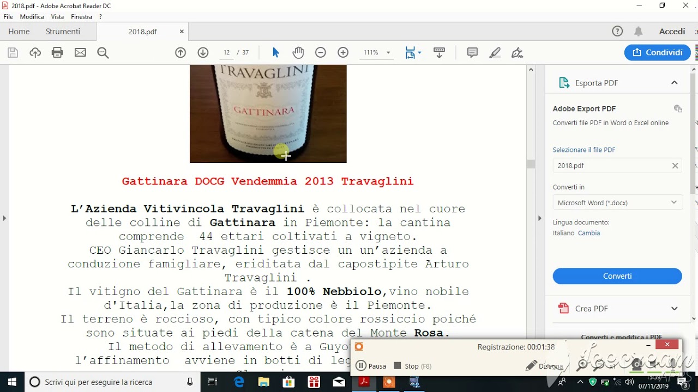Image resolution: width=698 pixels, height=392 pixels.
Task: Choose the arrow Selection tool
Action: [x=275, y=53]
